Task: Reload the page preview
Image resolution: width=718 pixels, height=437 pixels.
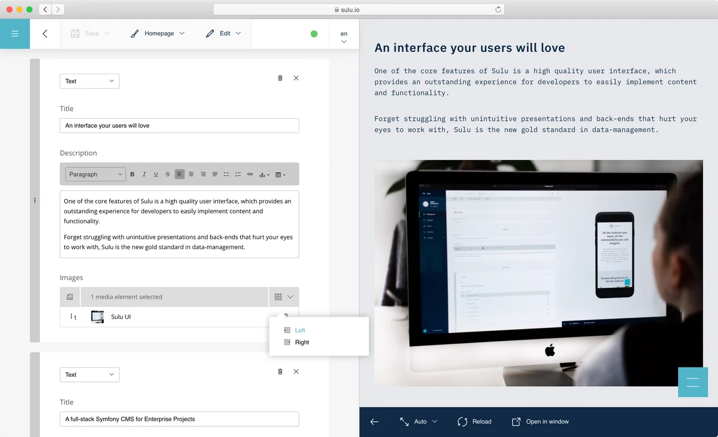Action: click(x=474, y=421)
